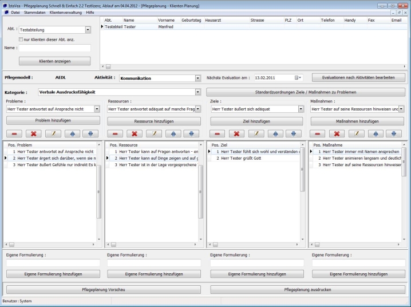
Task: Open the Klientenverwaltung menu
Action: [x=65, y=12]
